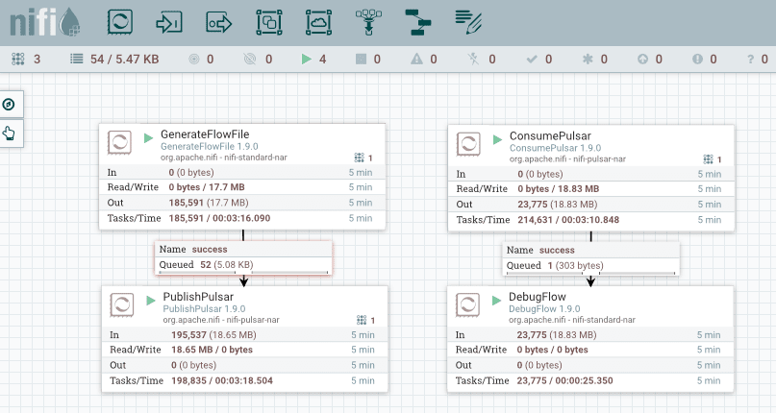Click the total queued data icon
This screenshot has height=413, width=776.
coord(76,60)
